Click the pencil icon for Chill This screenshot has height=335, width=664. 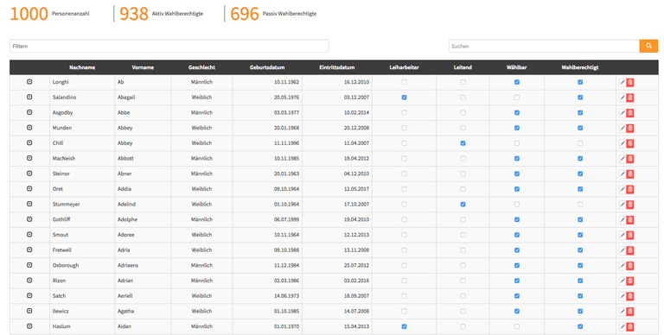[622, 143]
